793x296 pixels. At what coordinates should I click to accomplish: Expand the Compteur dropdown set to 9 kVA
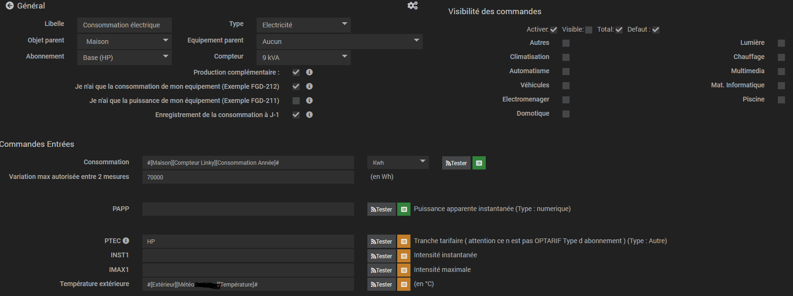coord(303,58)
